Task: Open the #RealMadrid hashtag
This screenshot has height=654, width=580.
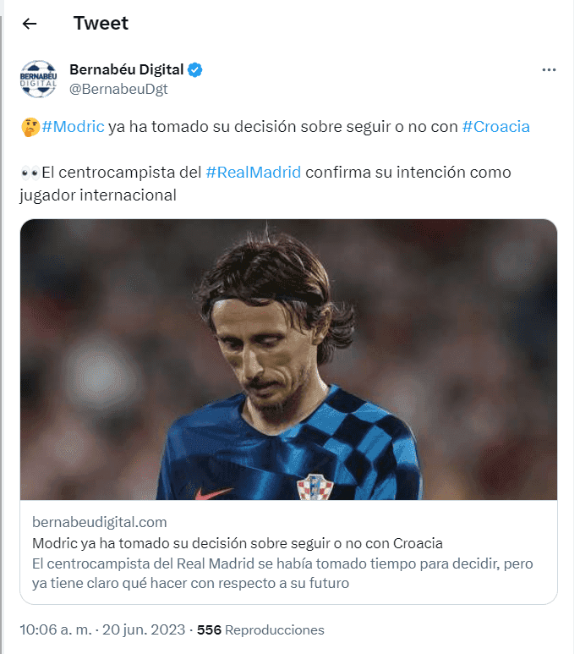Action: tap(254, 172)
